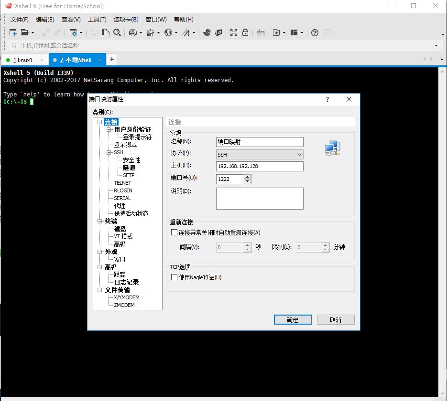Screen dimensions: 447x401
Task: Click the new tab plus-in-box toolbar icon
Action: click(x=276, y=33)
